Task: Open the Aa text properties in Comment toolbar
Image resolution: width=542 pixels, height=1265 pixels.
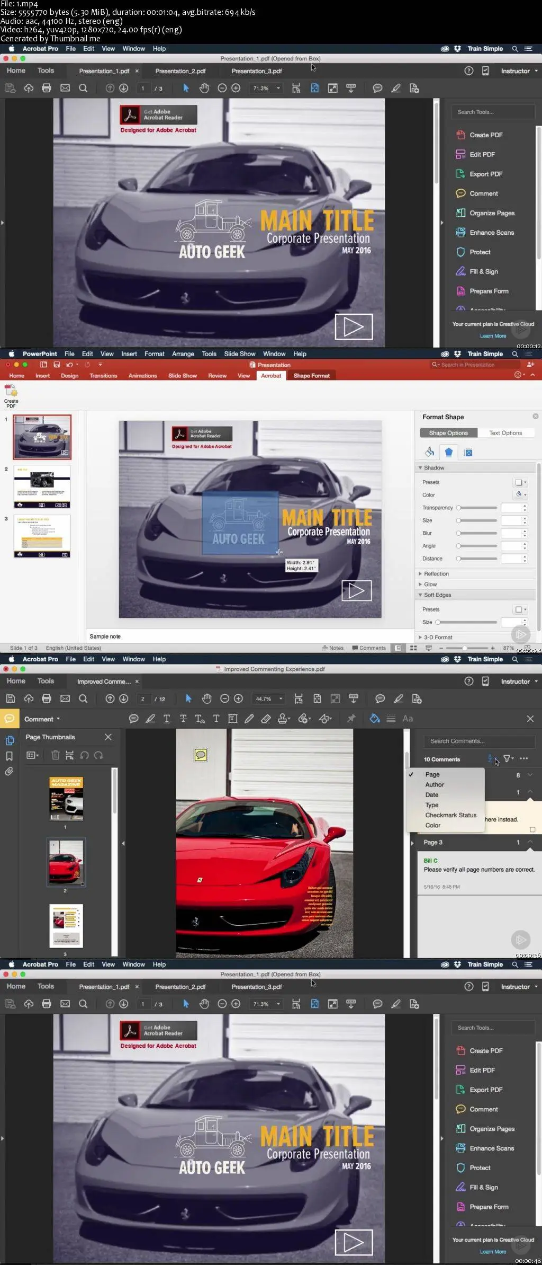Action: (x=408, y=719)
